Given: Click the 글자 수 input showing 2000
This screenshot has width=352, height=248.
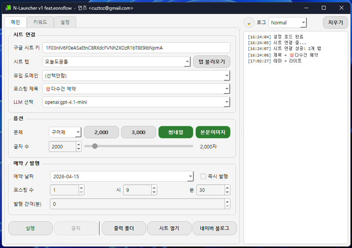Looking at the screenshot, I should tap(62, 146).
